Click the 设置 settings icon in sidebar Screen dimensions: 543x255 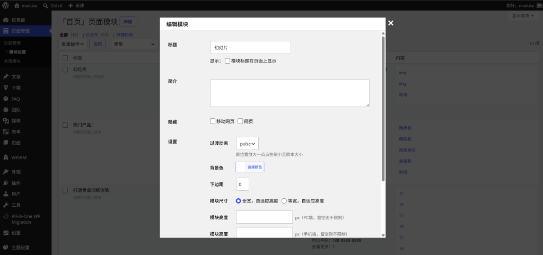coord(5,233)
